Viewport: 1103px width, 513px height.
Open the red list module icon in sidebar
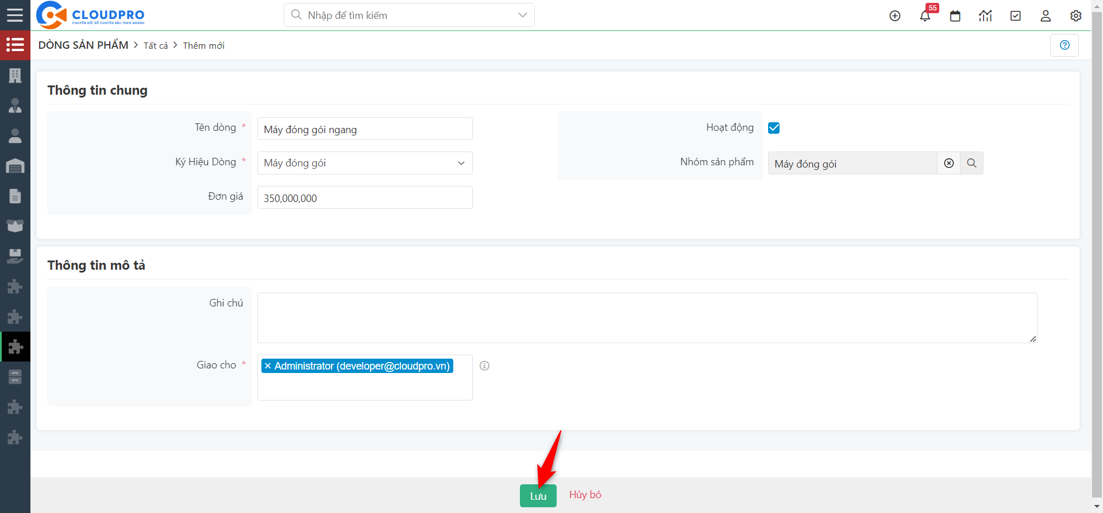click(x=15, y=45)
